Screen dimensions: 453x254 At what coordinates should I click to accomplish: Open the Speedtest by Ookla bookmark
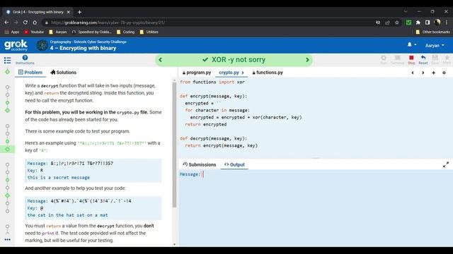tap(91, 32)
